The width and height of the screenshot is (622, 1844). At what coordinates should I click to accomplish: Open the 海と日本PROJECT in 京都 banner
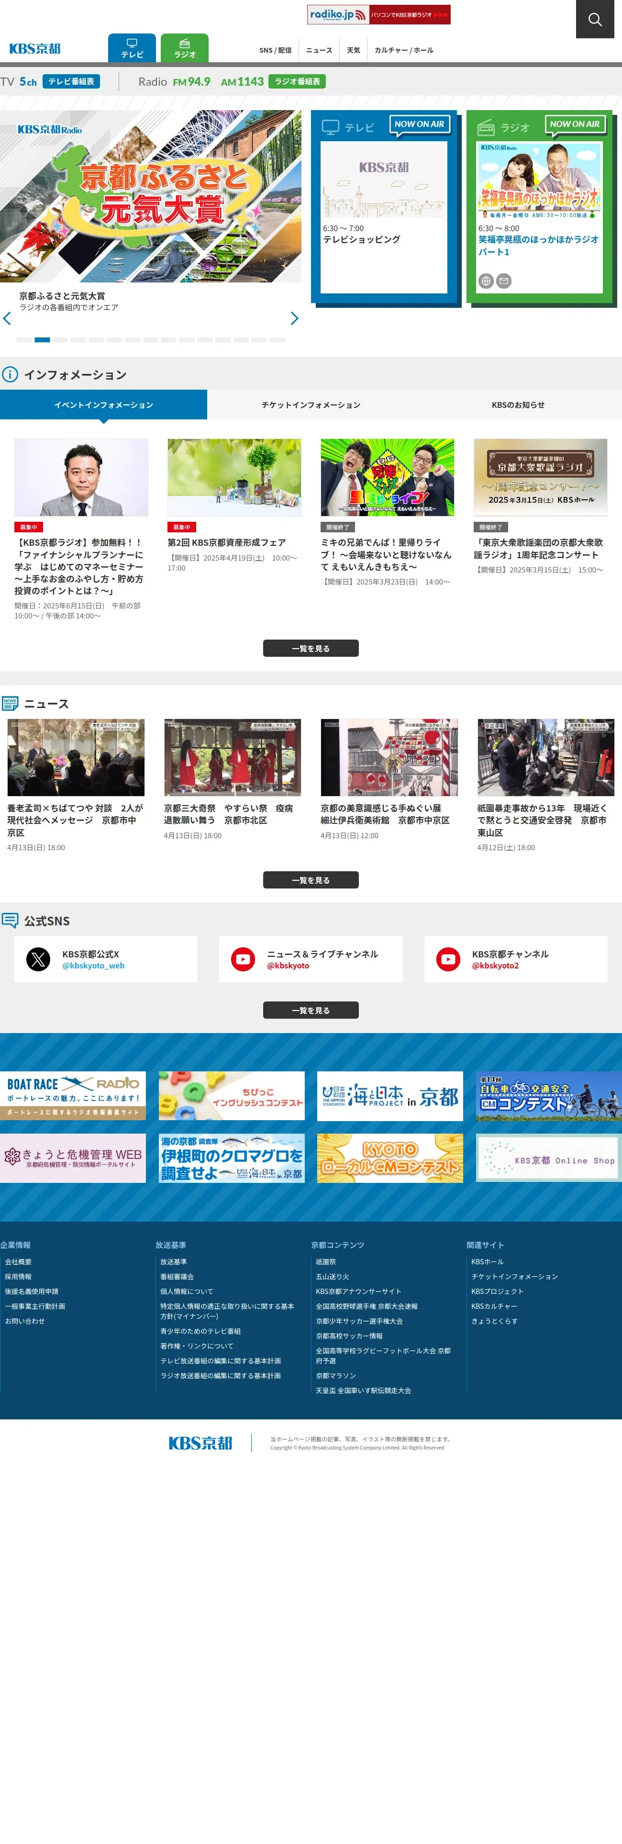click(x=390, y=1096)
